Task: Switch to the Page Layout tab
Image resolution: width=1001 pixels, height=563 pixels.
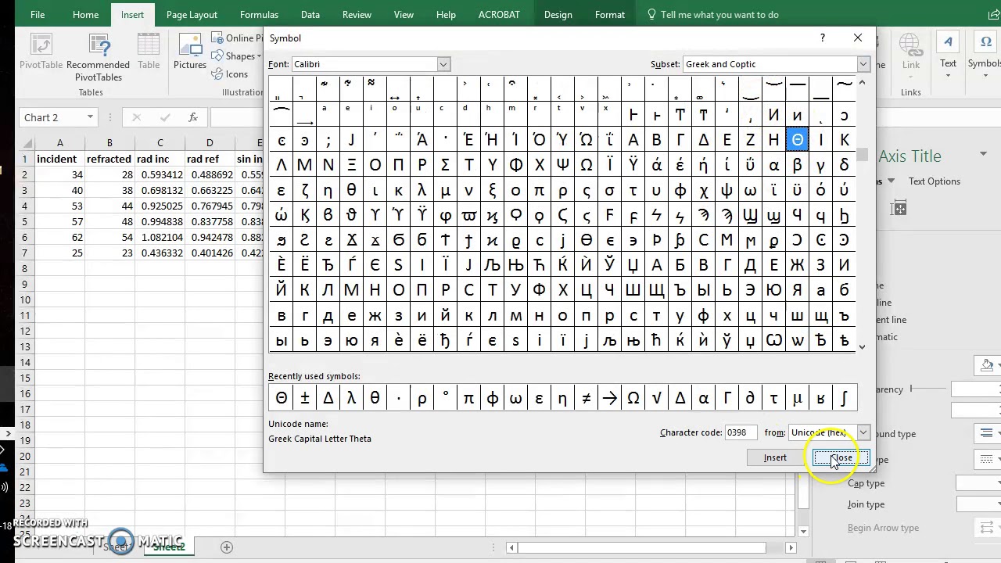Action: click(192, 15)
